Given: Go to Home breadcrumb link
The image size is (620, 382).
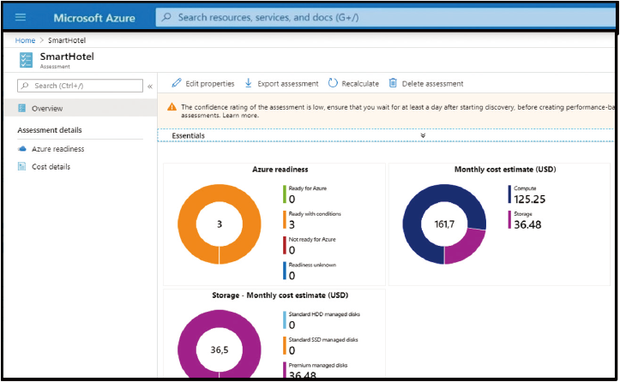Looking at the screenshot, I should pyautogui.click(x=25, y=40).
